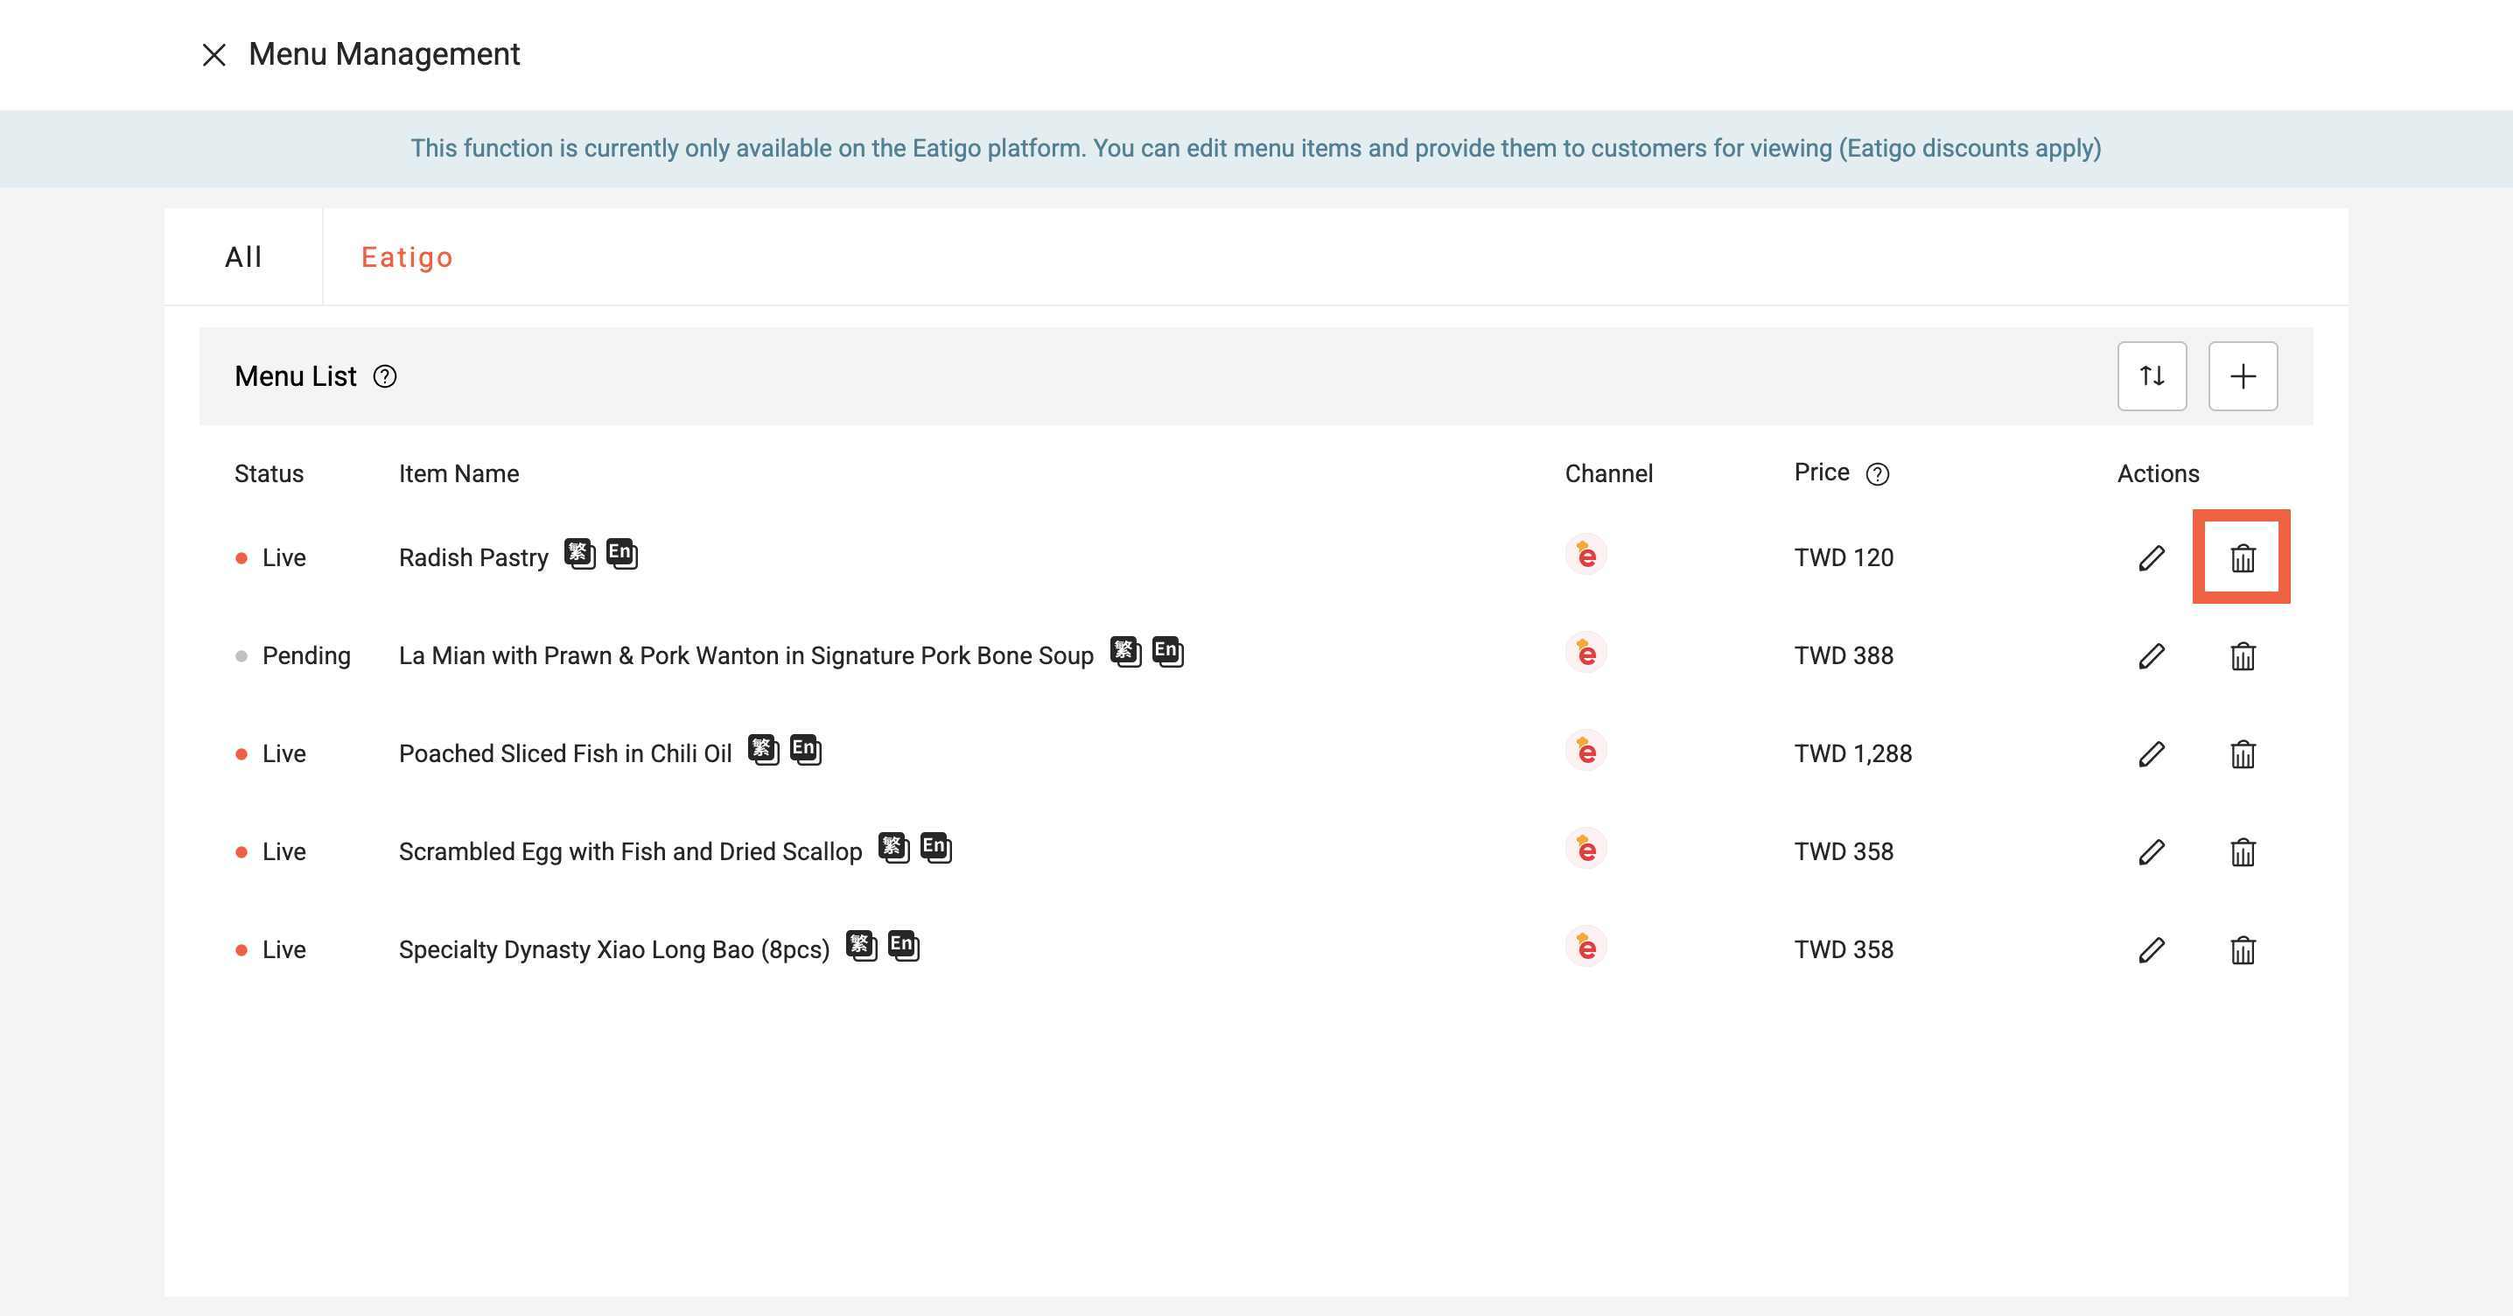Delete the La Mian with Prawn item

coord(2243,655)
